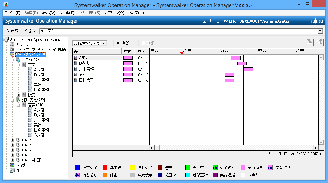This screenshot has width=328, height=183.
Task: Expand the 03/16 date node
Action: (12, 145)
